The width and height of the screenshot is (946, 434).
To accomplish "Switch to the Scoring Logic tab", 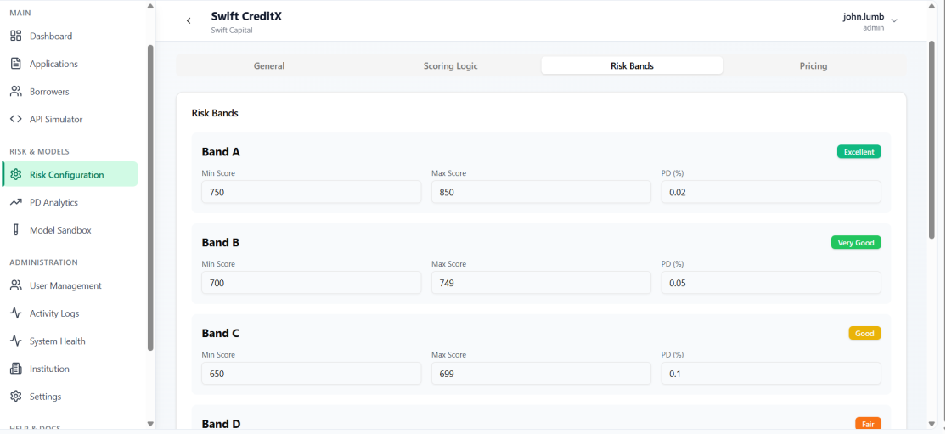I will point(450,66).
